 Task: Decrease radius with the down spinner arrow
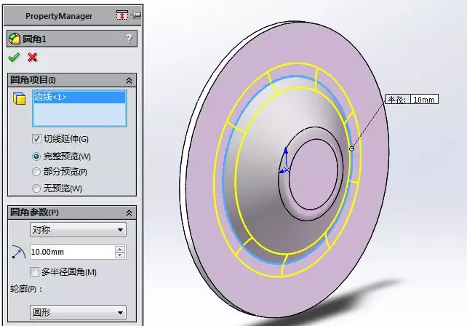[x=120, y=255]
